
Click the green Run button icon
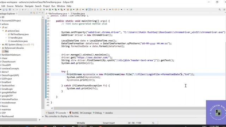pyautogui.click(x=50, y=10)
